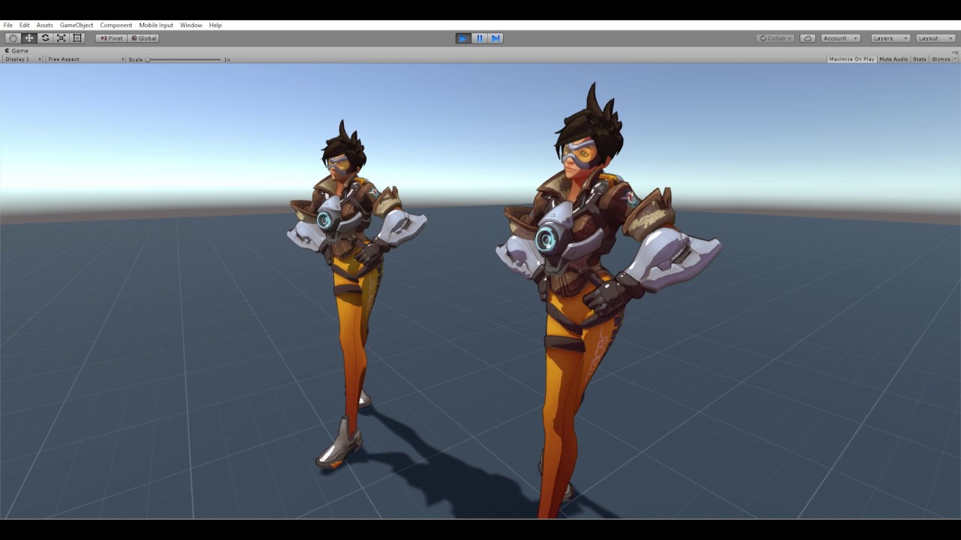Click the Scale slider handle
Screen dimensions: 961x540
[x=148, y=59]
